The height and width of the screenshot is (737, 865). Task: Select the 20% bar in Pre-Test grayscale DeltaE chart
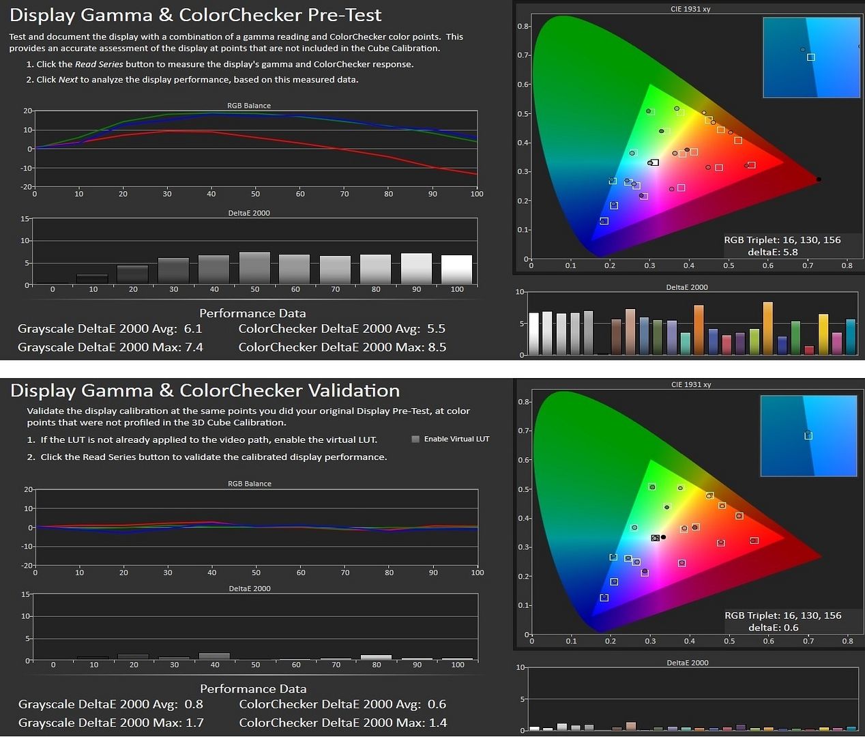pyautogui.click(x=133, y=274)
